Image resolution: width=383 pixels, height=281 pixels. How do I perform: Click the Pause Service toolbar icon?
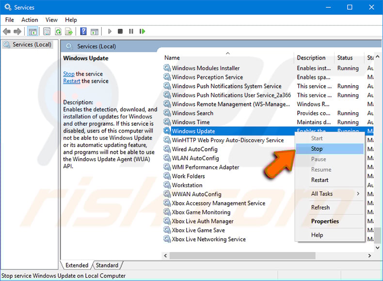[x=131, y=31]
